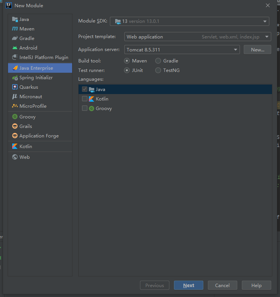This screenshot has height=297, width=280.
Task: Click the IntelliJ Platform Plugin icon
Action: click(15, 57)
